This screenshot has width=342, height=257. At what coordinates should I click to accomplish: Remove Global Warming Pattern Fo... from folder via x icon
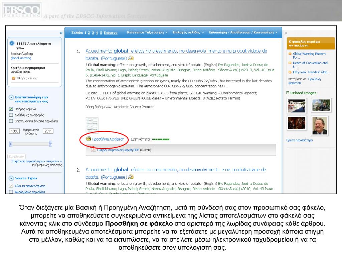coord(290,54)
